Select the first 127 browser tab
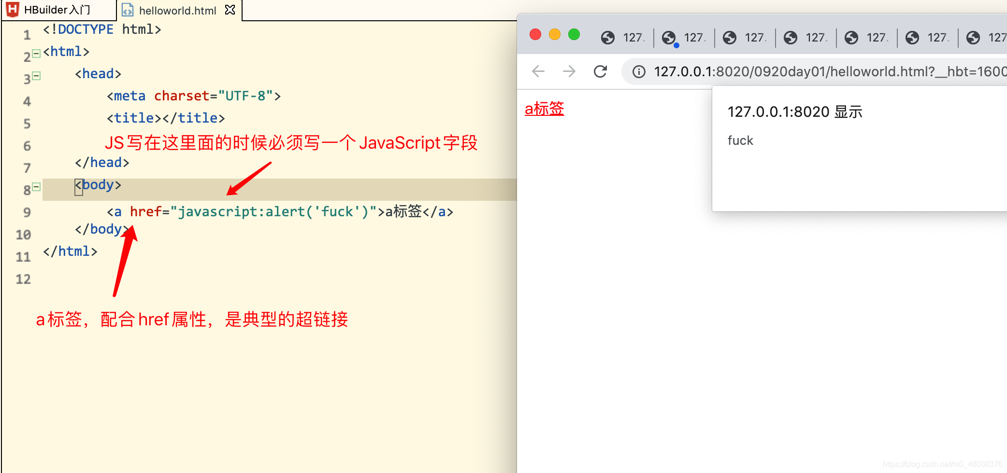 pyautogui.click(x=623, y=38)
